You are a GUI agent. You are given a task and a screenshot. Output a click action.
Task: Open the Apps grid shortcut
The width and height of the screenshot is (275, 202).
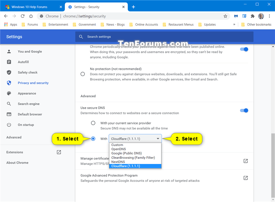click(11, 25)
